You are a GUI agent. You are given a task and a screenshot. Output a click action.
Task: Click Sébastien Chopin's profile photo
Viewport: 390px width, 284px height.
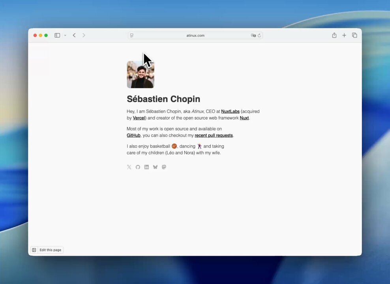(x=141, y=75)
